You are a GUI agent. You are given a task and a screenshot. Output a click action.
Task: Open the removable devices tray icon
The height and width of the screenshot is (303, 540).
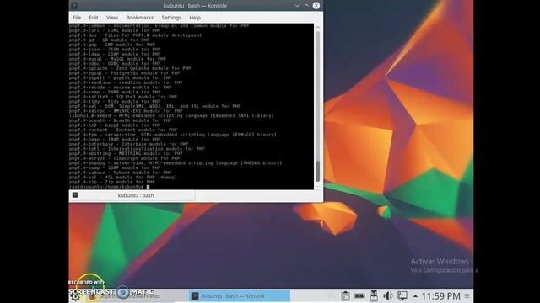pos(374,295)
